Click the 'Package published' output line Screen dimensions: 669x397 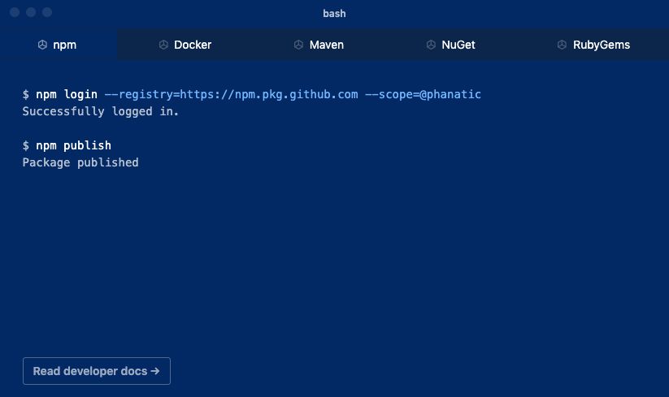[x=80, y=162]
